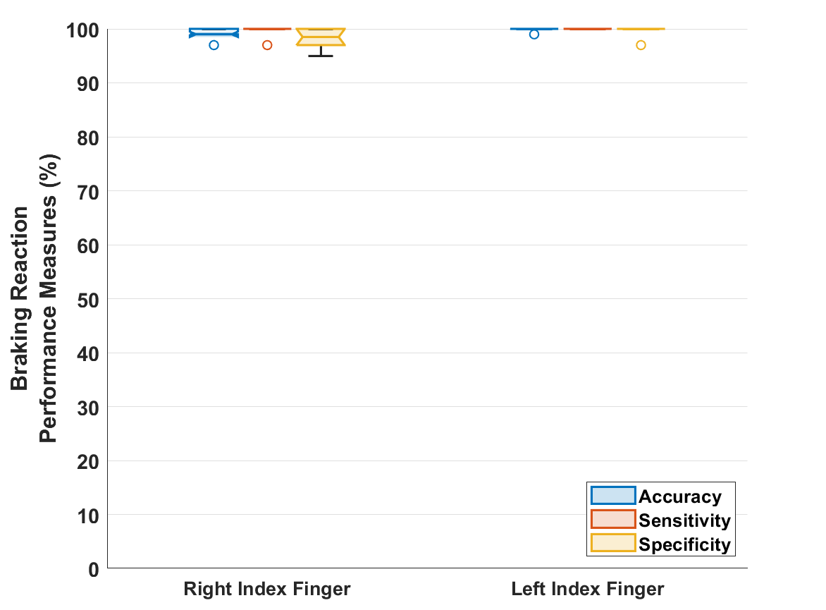Viewport: 826px width, 610px height.
Task: Click the orange outlier circle under Right Index Finger
Action: coord(267,45)
